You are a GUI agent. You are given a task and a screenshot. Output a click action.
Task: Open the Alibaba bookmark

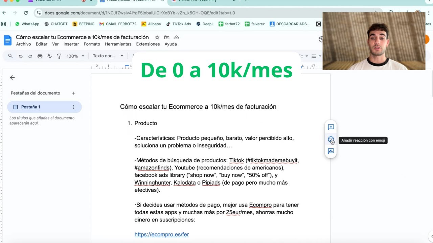coord(151,24)
